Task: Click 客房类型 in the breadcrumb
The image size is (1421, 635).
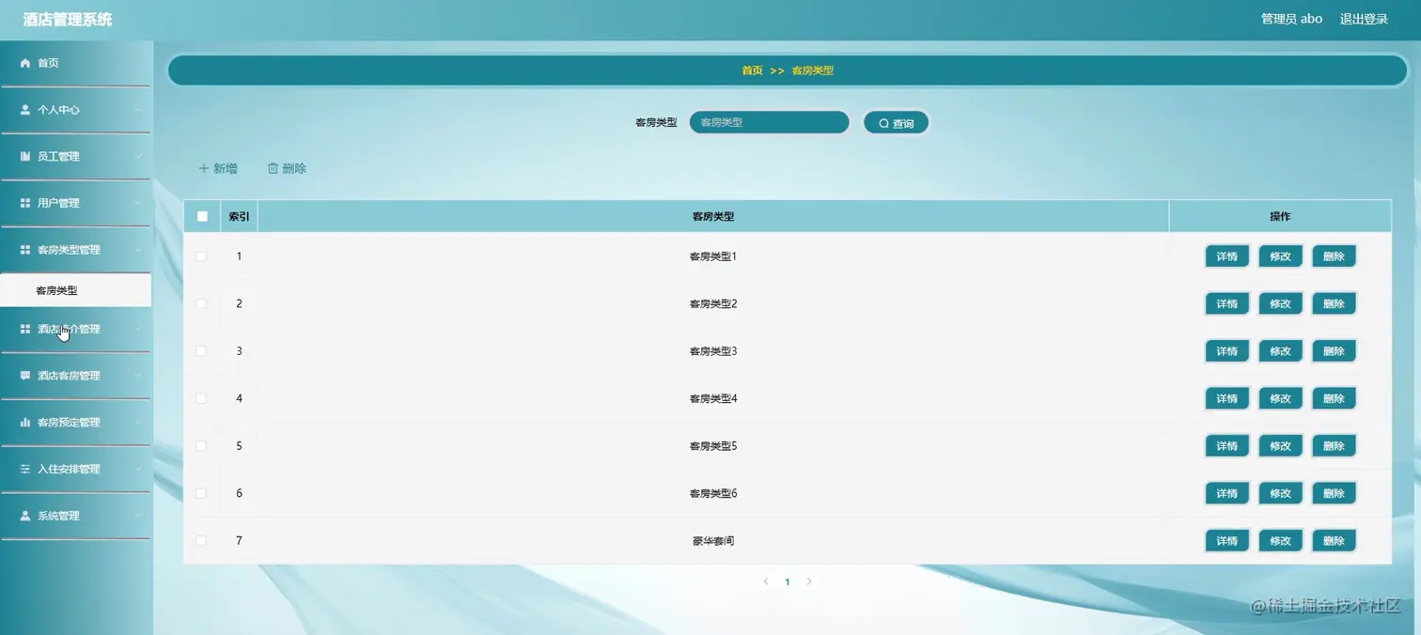Action: click(812, 70)
